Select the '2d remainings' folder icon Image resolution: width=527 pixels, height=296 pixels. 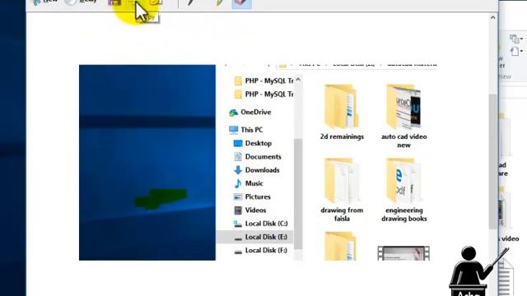pyautogui.click(x=341, y=107)
